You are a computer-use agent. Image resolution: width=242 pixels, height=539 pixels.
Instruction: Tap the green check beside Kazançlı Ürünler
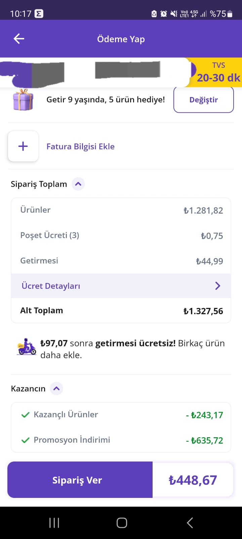point(25,415)
